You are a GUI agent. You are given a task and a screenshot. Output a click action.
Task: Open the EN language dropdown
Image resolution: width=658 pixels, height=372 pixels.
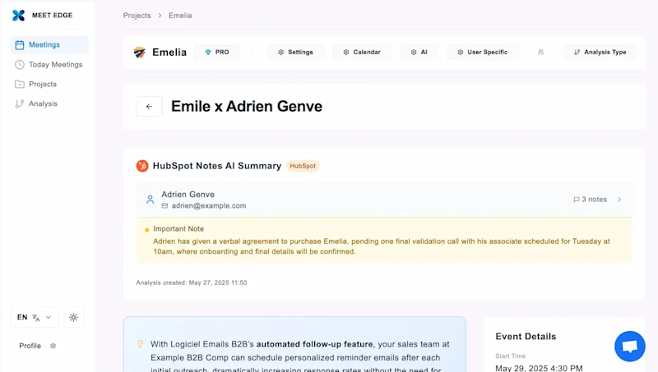35,317
